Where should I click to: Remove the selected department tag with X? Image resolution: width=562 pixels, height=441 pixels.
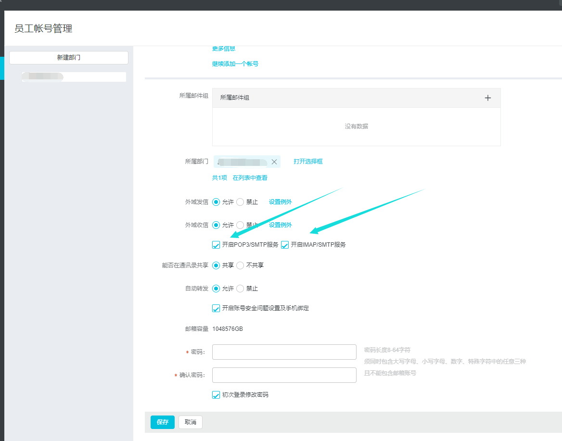click(x=274, y=162)
